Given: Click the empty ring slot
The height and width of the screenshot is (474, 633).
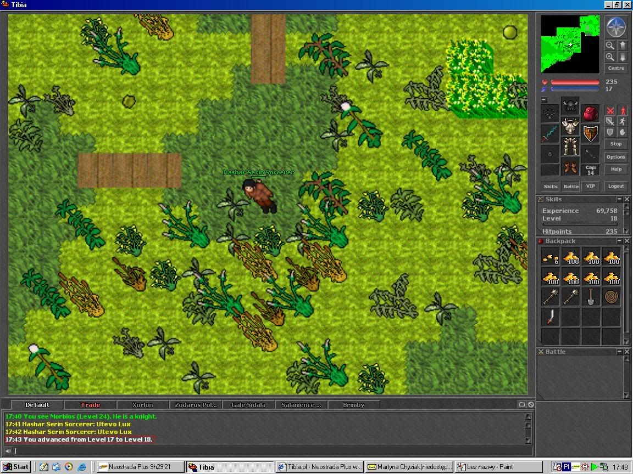Looking at the screenshot, I should pos(550,154).
